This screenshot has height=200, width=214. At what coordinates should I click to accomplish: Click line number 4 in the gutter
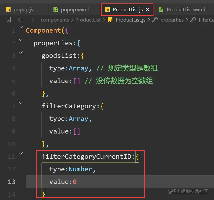(x=13, y=68)
